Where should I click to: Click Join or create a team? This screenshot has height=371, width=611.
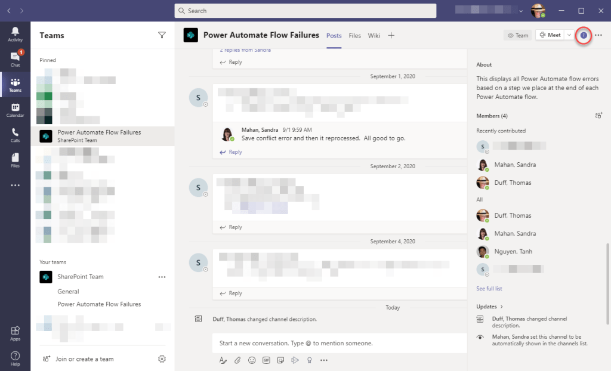tap(84, 359)
